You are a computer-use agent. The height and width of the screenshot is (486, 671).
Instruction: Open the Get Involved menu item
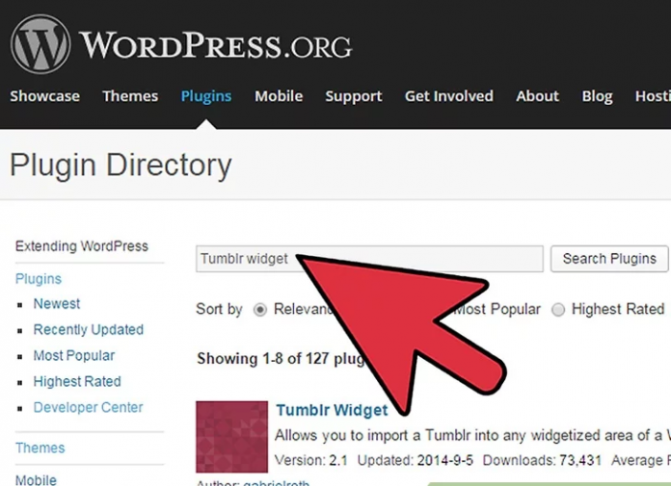448,96
